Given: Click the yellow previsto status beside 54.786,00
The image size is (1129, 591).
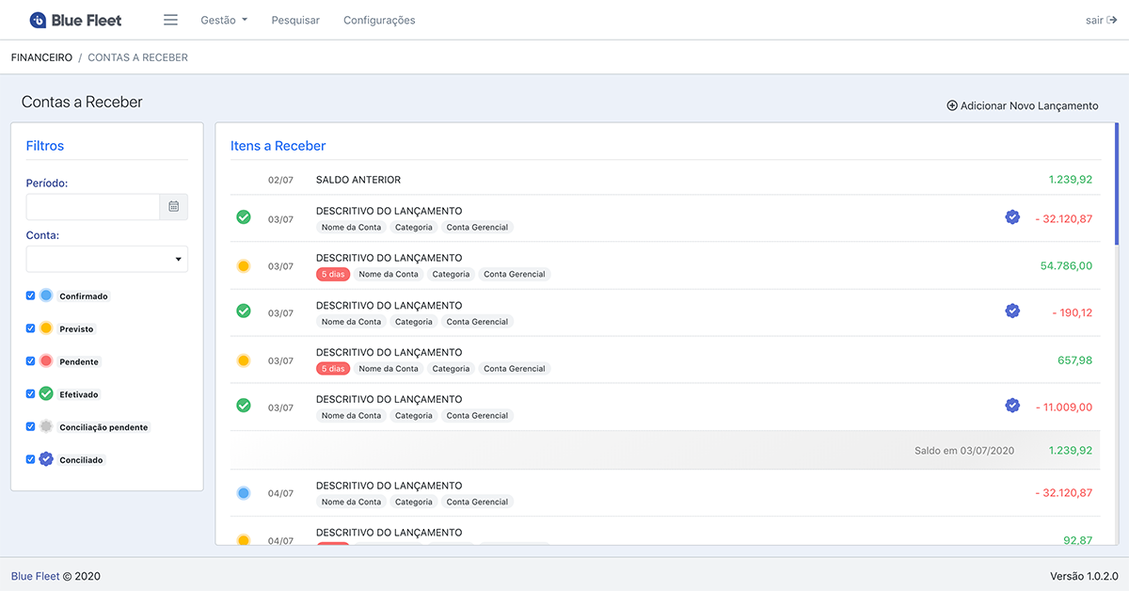Looking at the screenshot, I should (x=244, y=266).
